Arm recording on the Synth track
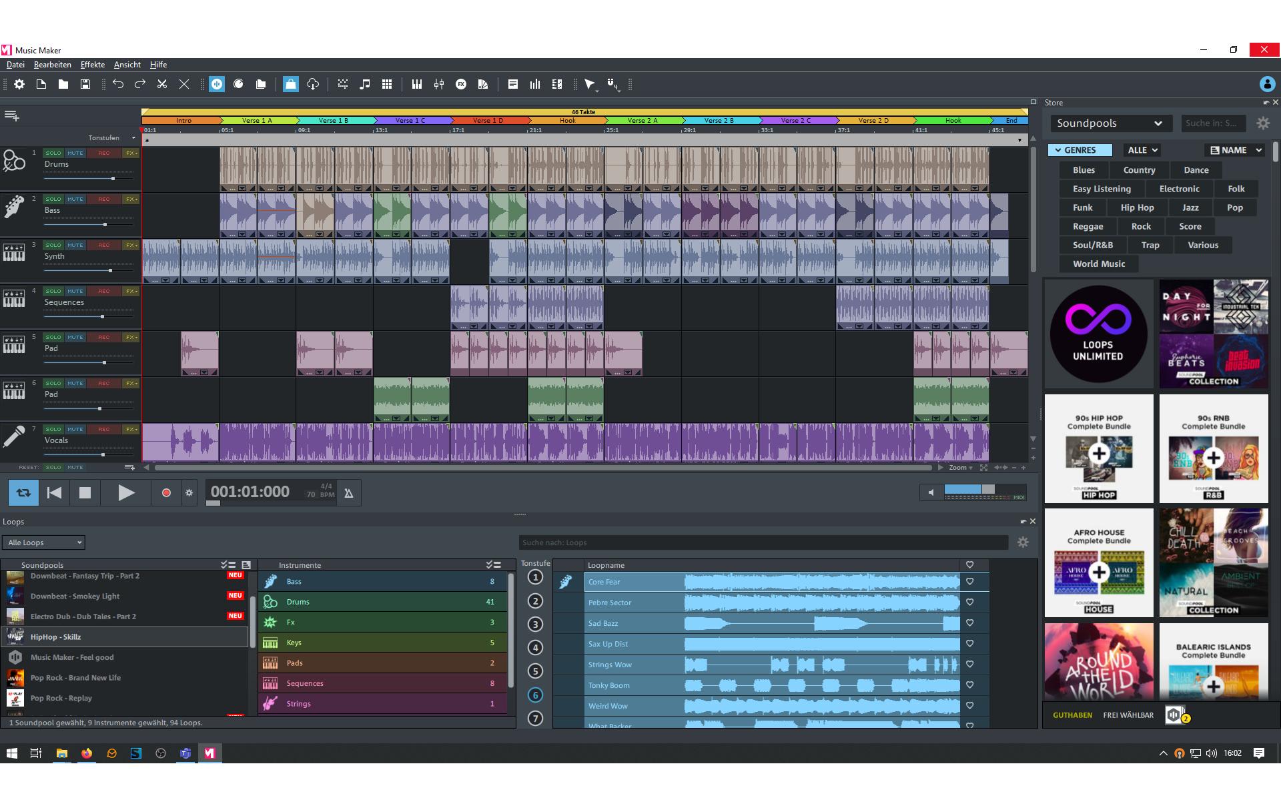The height and width of the screenshot is (806, 1281). point(104,245)
